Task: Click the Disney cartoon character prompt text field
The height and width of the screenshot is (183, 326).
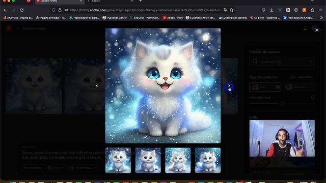Action: [x=62, y=155]
